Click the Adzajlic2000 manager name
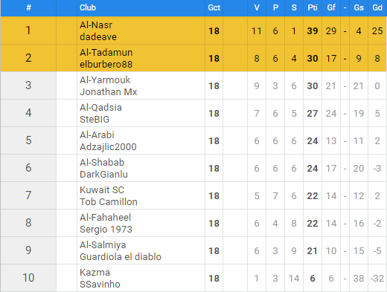This screenshot has width=387, height=292. [x=108, y=147]
